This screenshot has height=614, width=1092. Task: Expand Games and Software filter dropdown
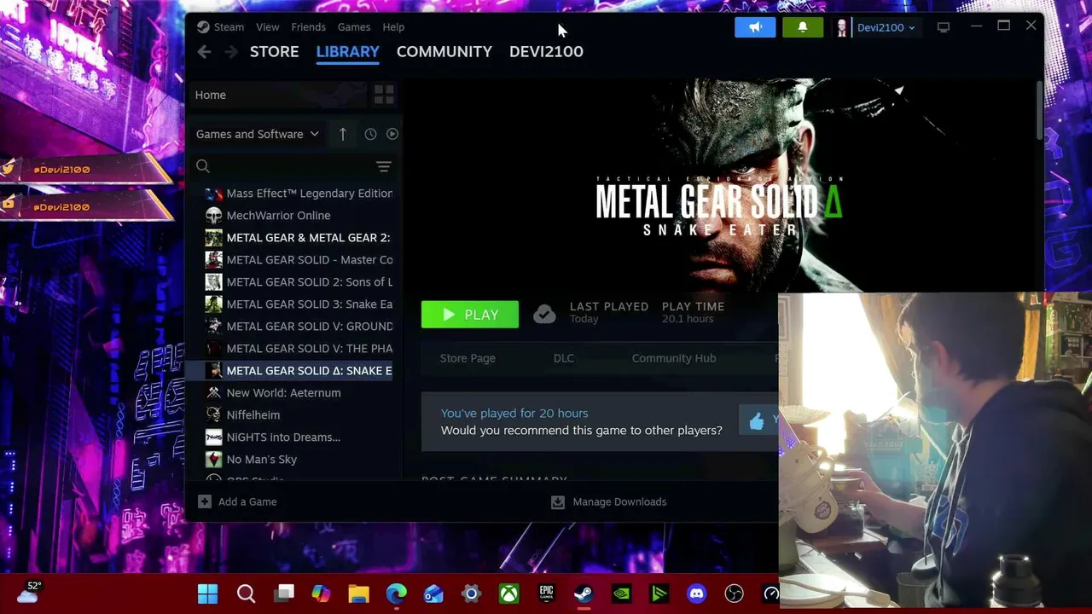257,134
